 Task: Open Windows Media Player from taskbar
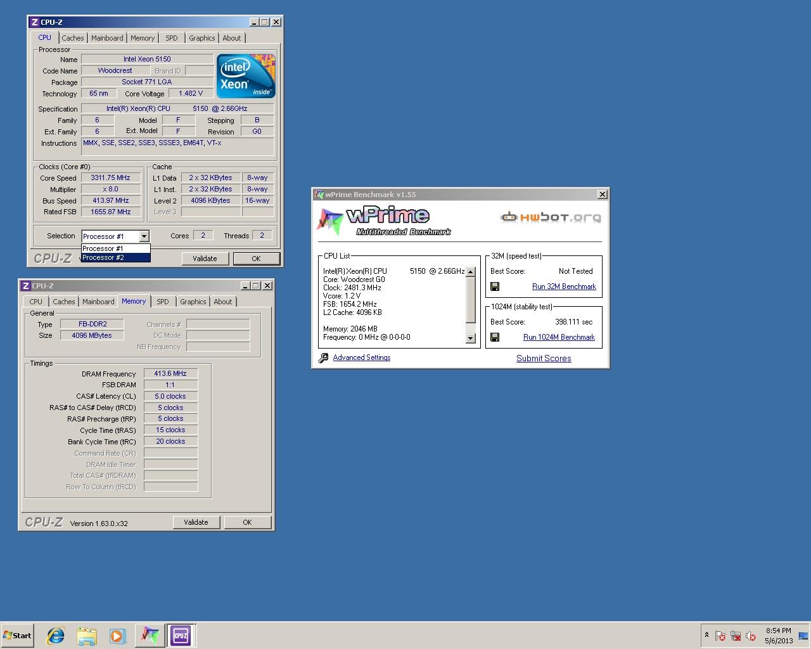coord(118,636)
